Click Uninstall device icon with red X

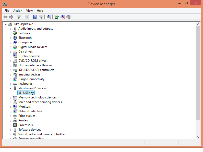tap(63, 17)
